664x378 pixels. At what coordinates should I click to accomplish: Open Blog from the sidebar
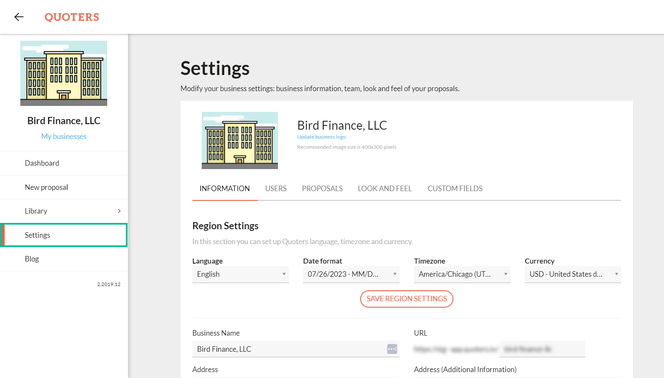tap(64, 259)
